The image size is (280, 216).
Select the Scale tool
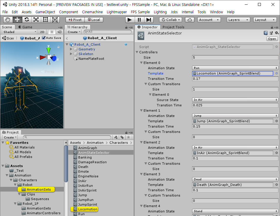[36, 20]
